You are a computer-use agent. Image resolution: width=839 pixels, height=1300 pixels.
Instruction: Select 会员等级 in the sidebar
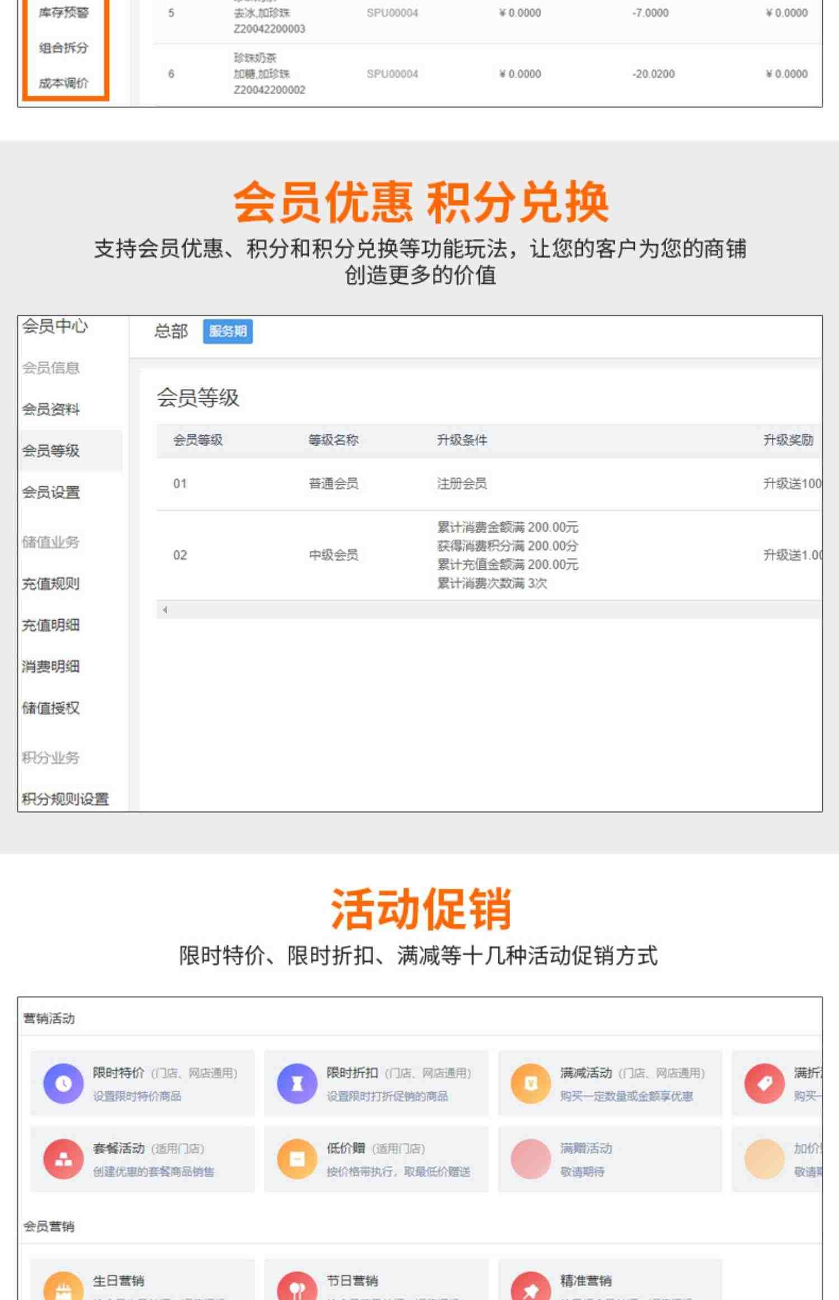pyautogui.click(x=51, y=451)
